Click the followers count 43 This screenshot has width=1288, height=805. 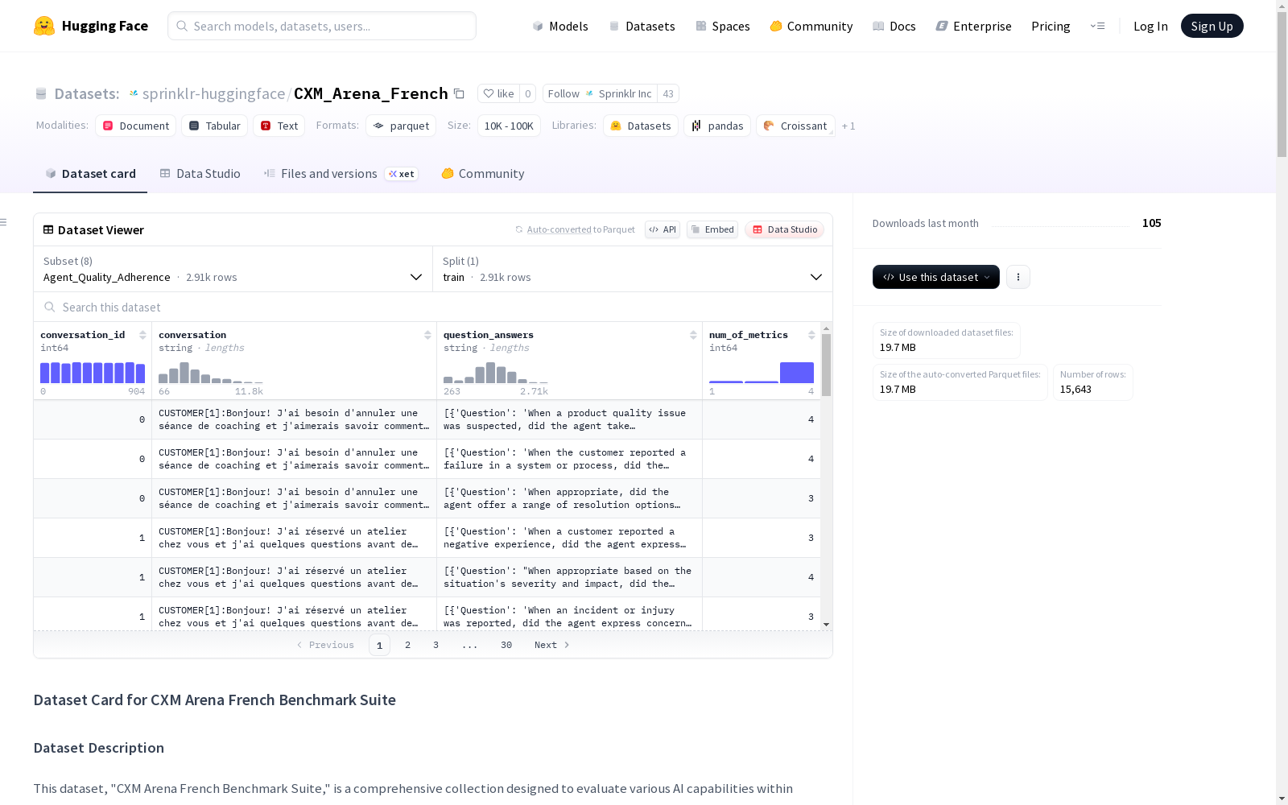[x=668, y=93]
